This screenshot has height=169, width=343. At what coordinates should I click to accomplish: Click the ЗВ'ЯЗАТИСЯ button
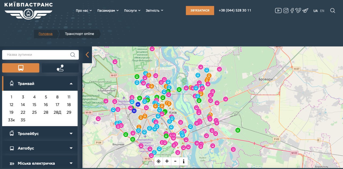click(x=200, y=10)
